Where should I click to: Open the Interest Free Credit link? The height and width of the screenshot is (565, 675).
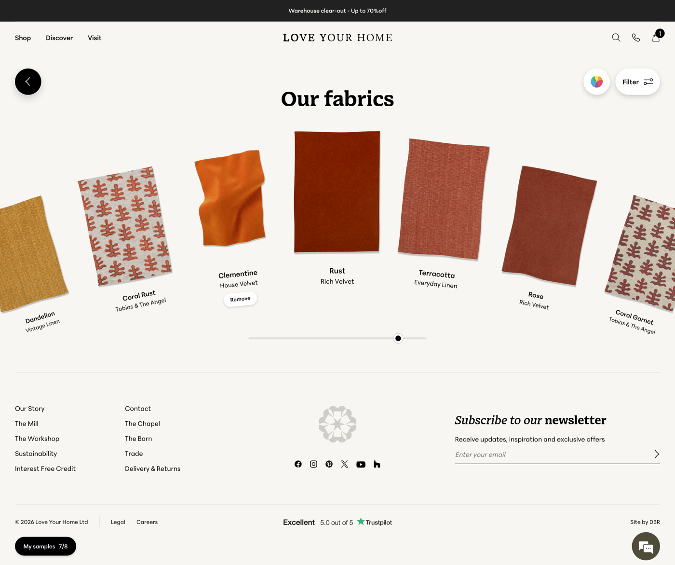pyautogui.click(x=45, y=469)
